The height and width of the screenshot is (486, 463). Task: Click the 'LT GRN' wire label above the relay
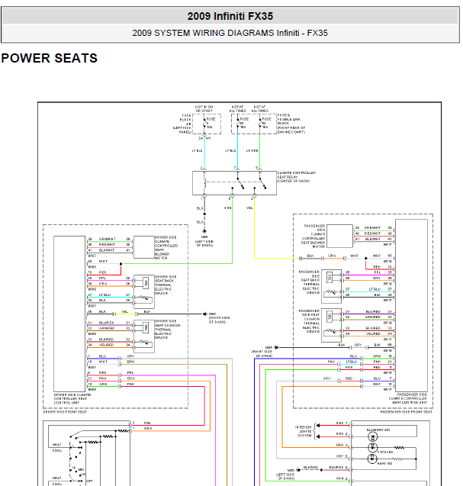(252, 150)
